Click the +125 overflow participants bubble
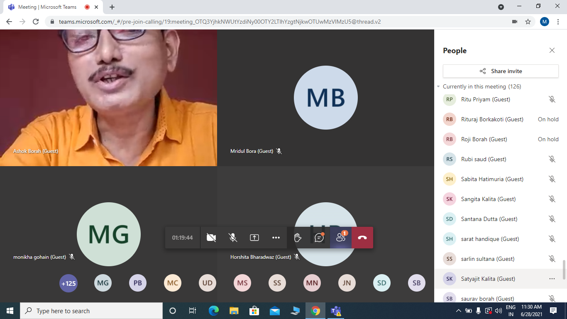567x319 pixels. click(x=68, y=283)
